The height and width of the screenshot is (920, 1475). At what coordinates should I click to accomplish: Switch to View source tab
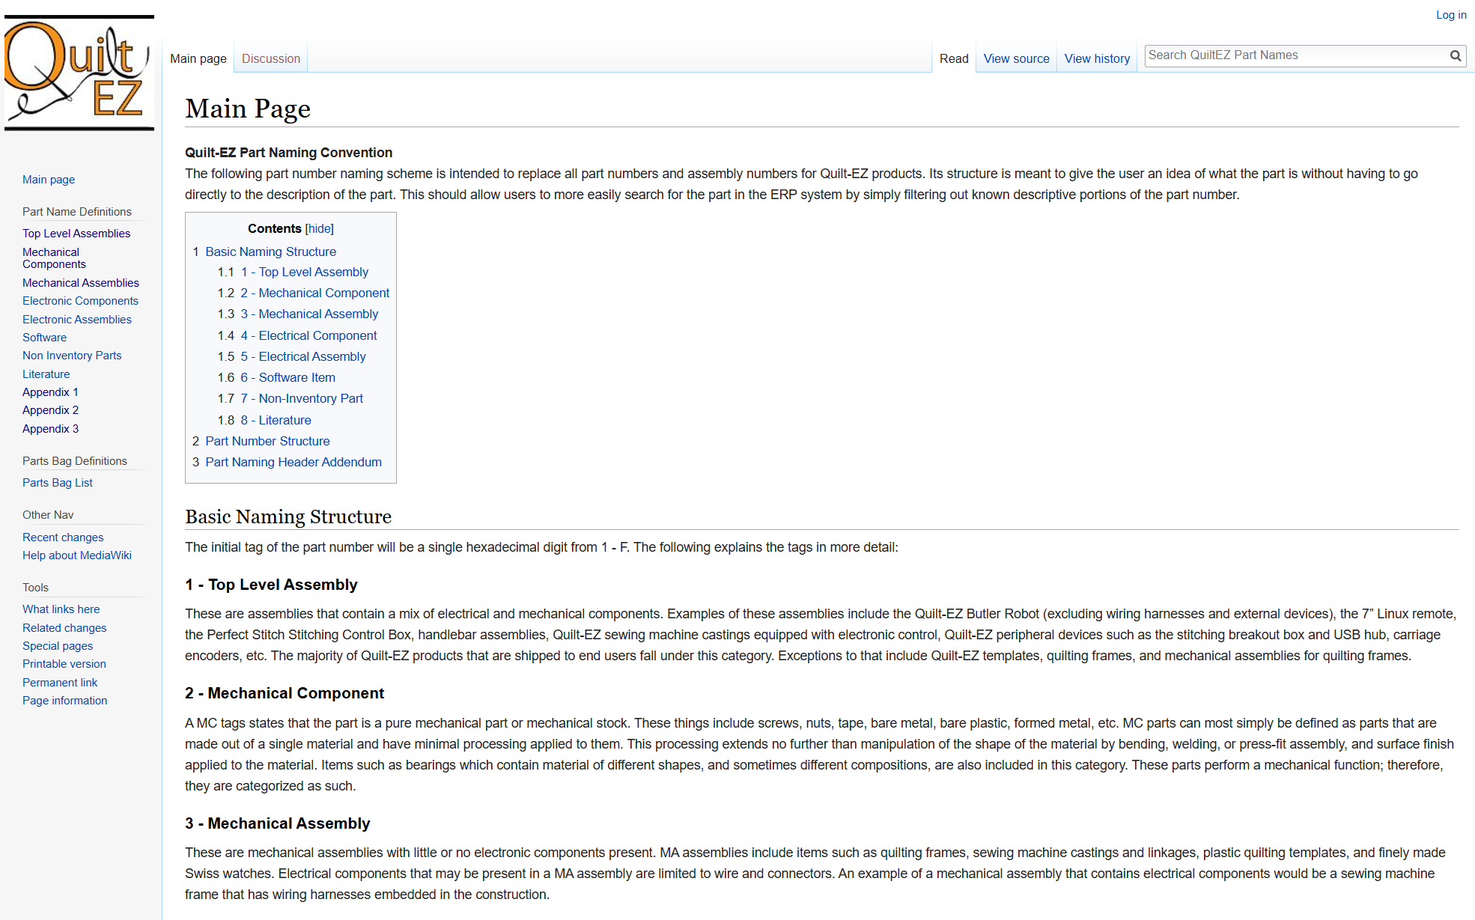point(1016,58)
